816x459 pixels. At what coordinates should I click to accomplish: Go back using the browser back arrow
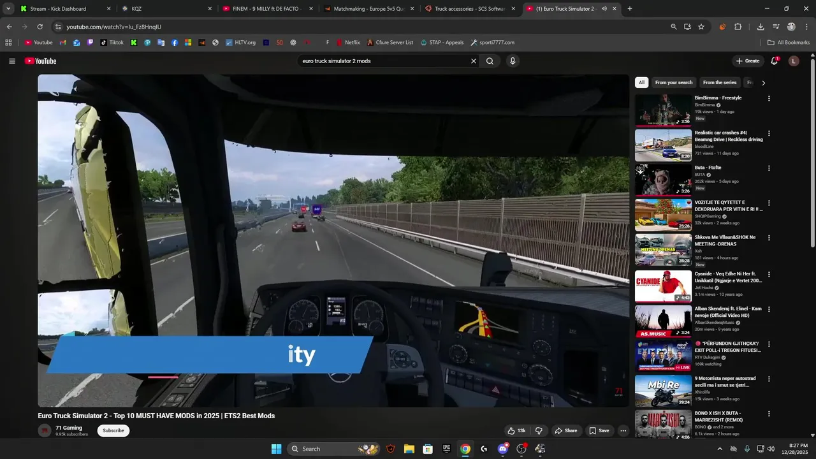click(9, 27)
